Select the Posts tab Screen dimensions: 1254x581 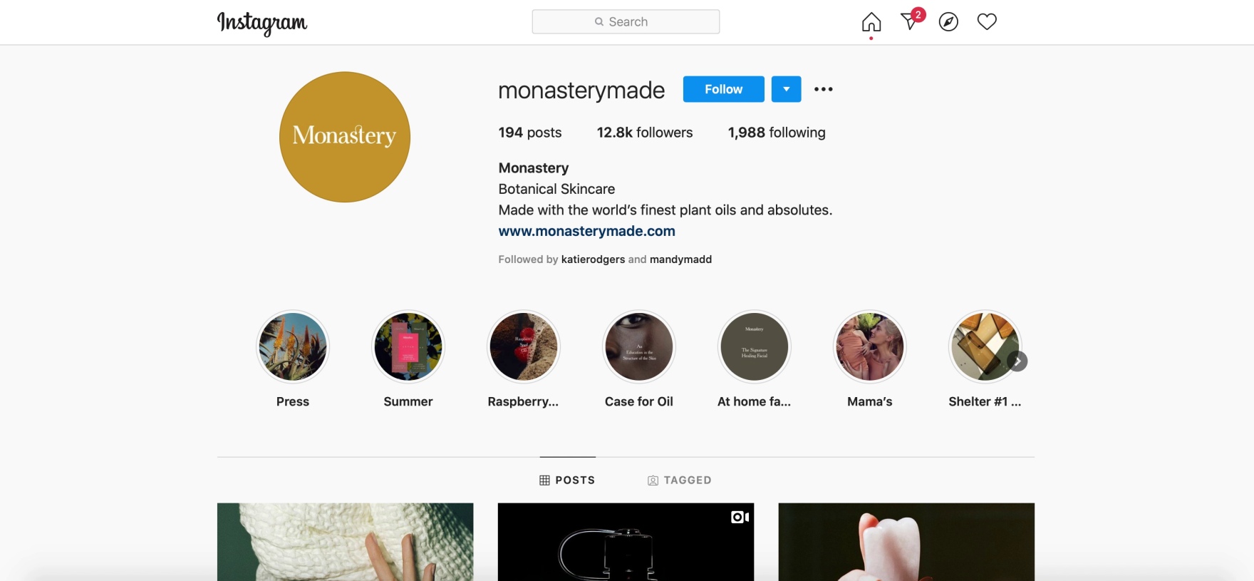567,480
